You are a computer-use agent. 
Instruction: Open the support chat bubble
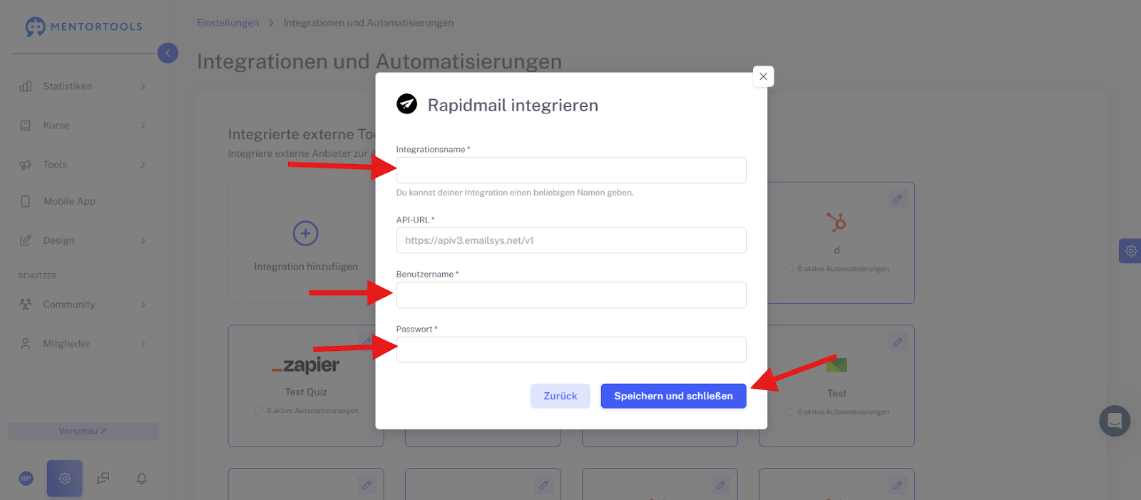pyautogui.click(x=1115, y=421)
